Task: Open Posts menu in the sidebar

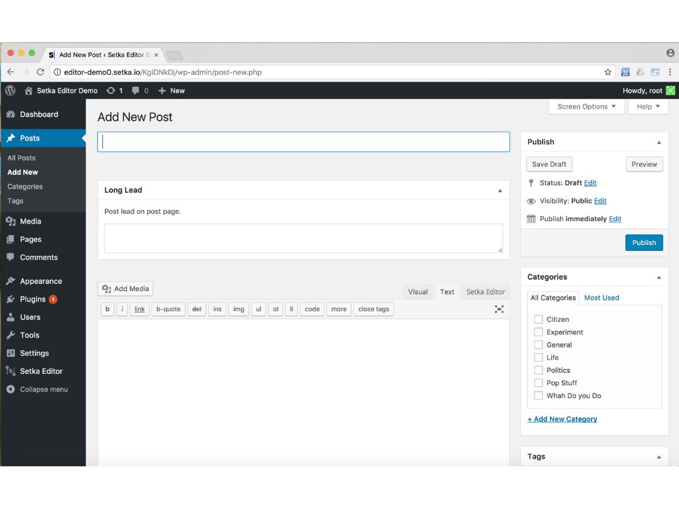Action: [43, 138]
